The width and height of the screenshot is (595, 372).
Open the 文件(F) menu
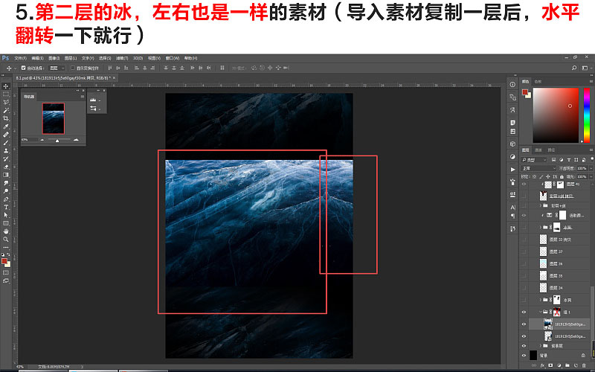tap(20, 58)
